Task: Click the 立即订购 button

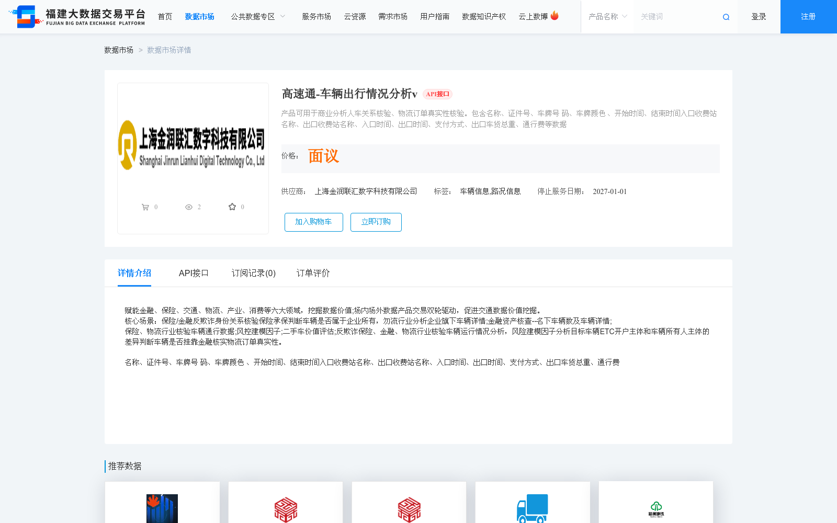Action: pyautogui.click(x=376, y=222)
